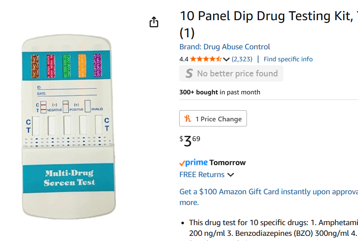
Task: Click the "more." link under the gift card offer
Action: 189,202
